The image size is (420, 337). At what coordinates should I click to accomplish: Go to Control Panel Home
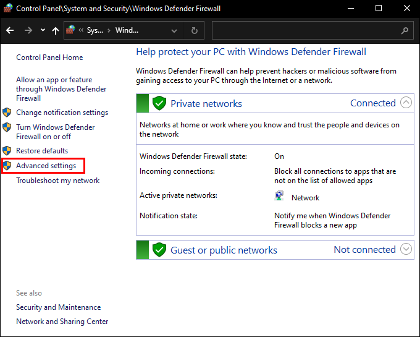point(49,58)
